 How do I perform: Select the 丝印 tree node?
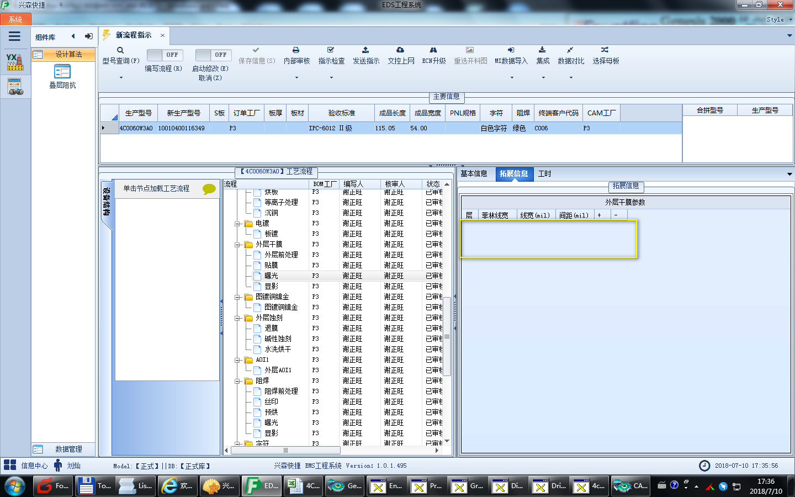tap(271, 401)
